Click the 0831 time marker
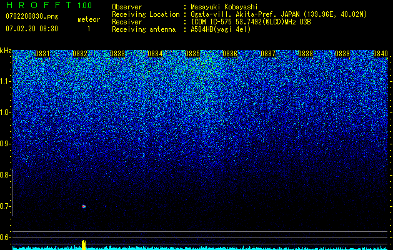 click(x=42, y=54)
